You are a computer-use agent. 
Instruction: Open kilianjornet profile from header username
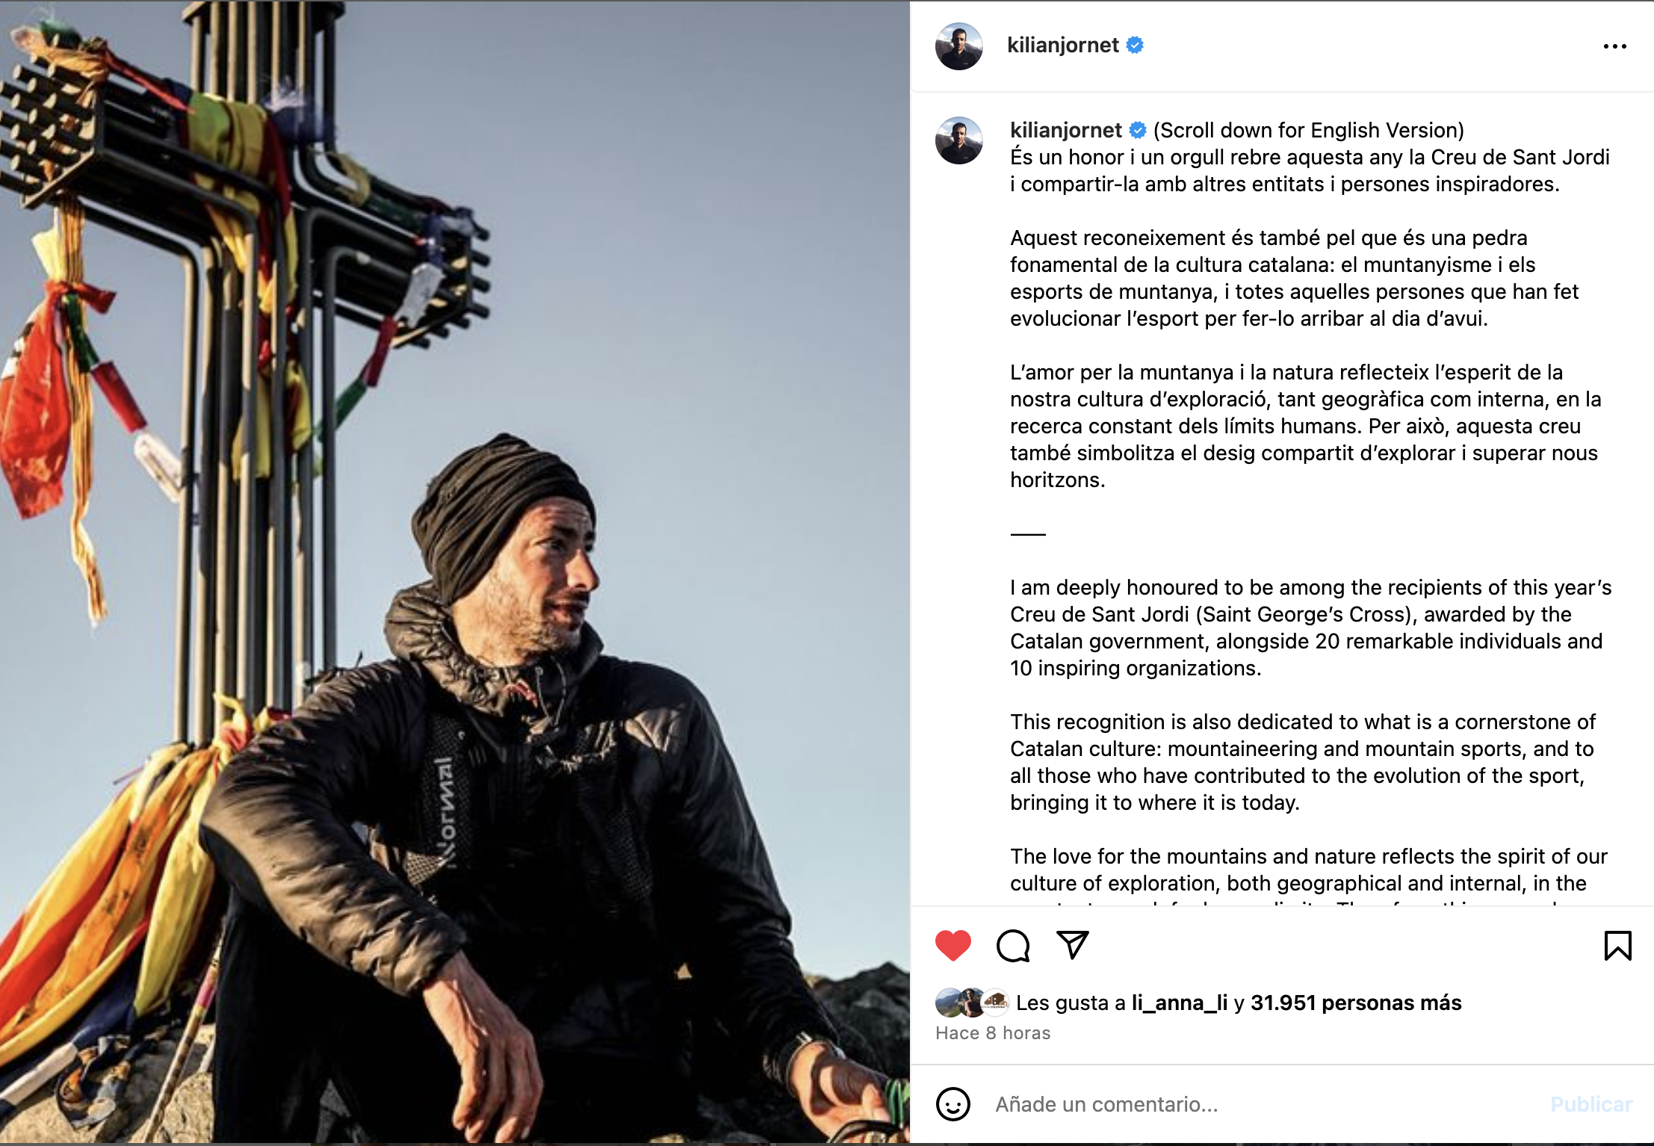(x=1062, y=45)
